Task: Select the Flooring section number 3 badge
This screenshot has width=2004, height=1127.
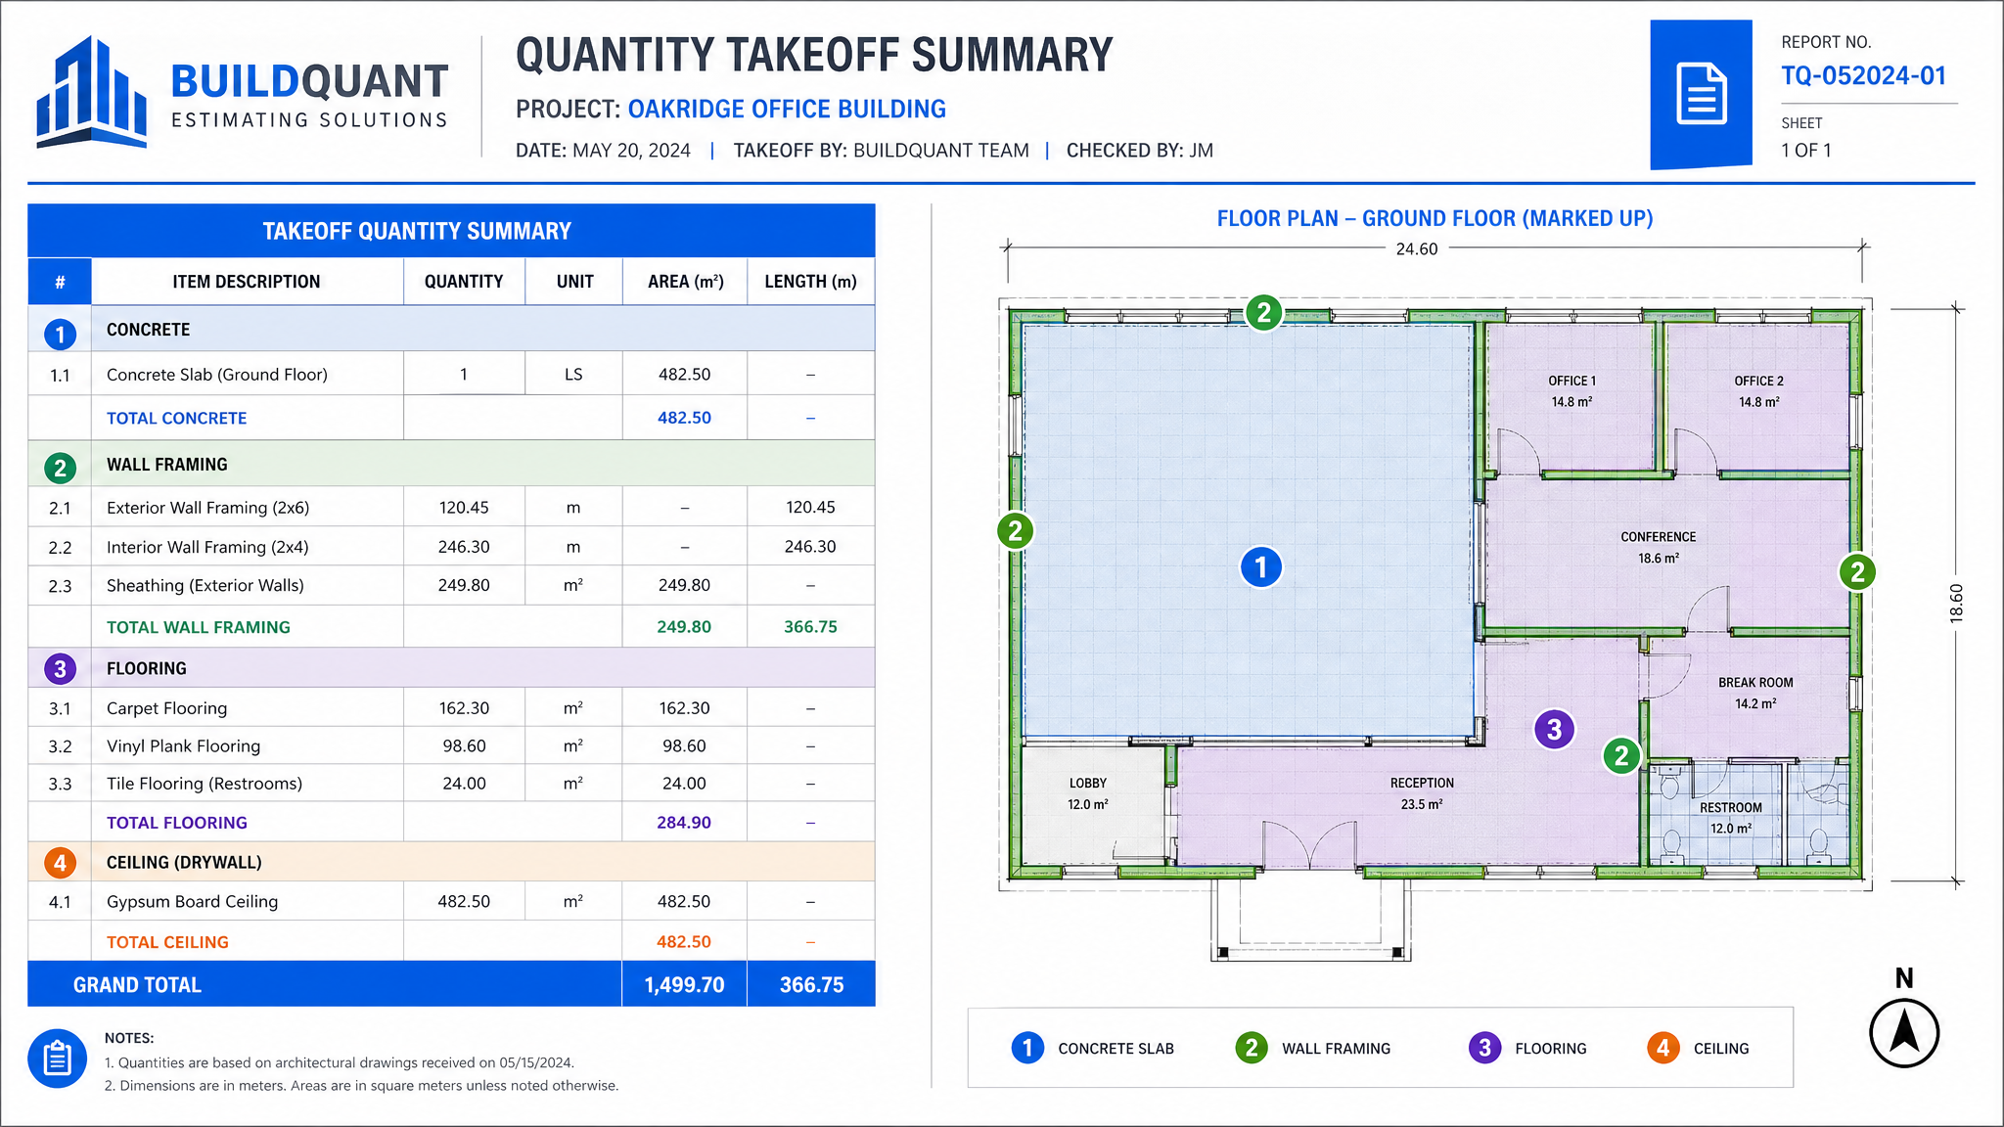Action: click(60, 669)
